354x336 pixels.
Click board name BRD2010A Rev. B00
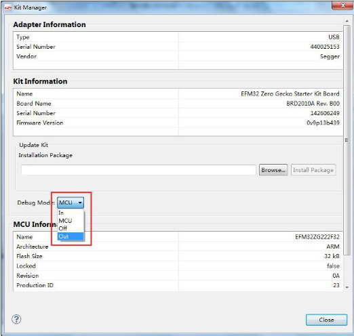point(313,104)
